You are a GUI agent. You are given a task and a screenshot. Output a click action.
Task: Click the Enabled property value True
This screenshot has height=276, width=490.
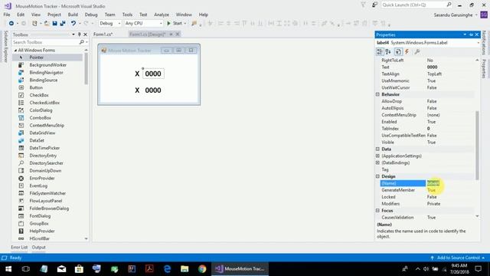click(x=431, y=122)
